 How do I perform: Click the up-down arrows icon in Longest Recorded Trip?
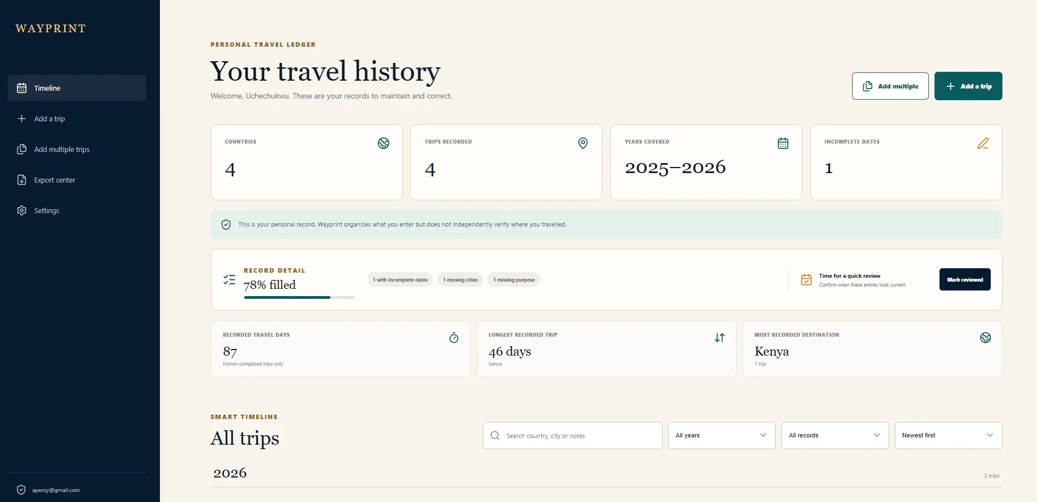coord(720,338)
